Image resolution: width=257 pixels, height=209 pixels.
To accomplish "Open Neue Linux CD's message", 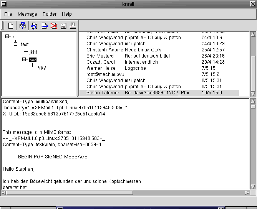I will [159, 50].
